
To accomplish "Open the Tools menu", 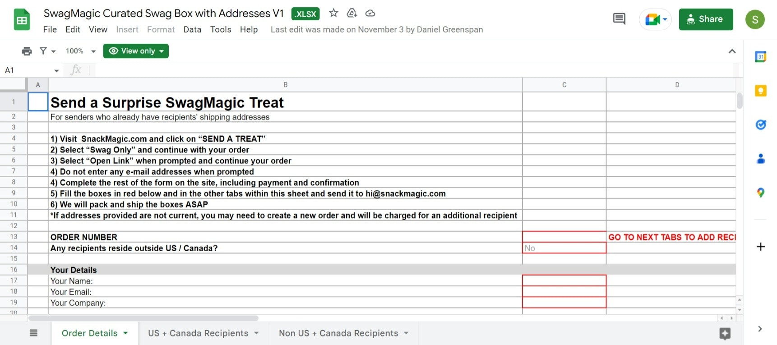I will tap(221, 29).
